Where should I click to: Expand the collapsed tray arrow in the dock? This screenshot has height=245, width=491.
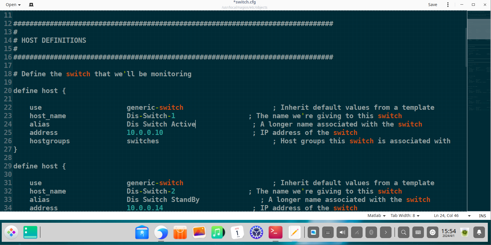click(x=386, y=232)
